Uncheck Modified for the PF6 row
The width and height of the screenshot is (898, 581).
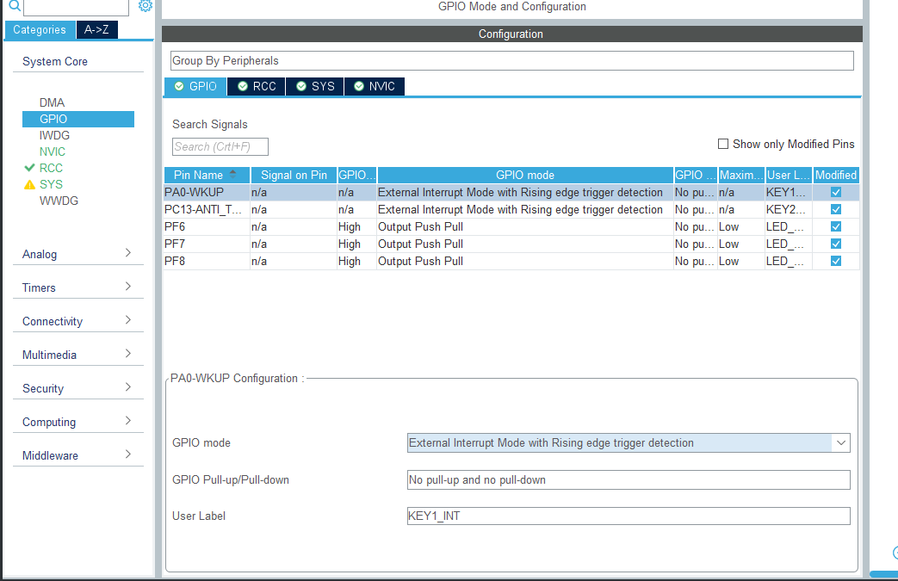point(834,226)
